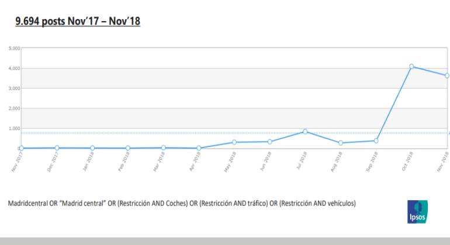Select the Sep 2018 data point
The height and width of the screenshot is (245, 450).
click(376, 141)
